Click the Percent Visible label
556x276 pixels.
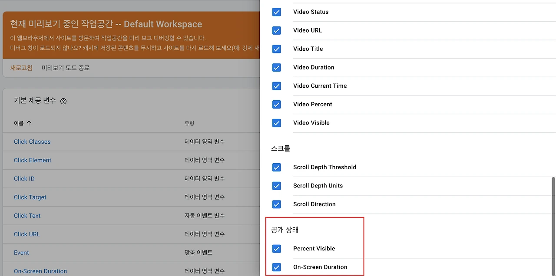pyautogui.click(x=314, y=249)
